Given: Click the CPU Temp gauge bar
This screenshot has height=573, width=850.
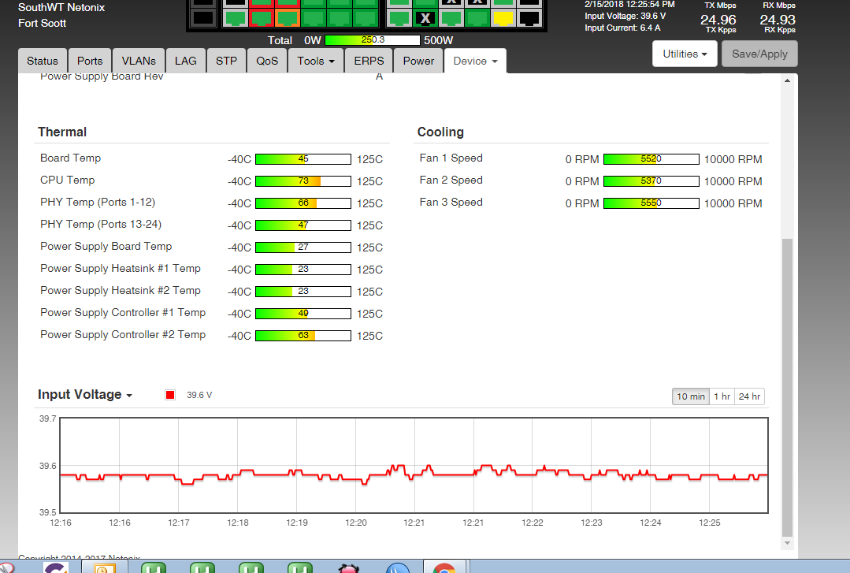Looking at the screenshot, I should tap(303, 181).
